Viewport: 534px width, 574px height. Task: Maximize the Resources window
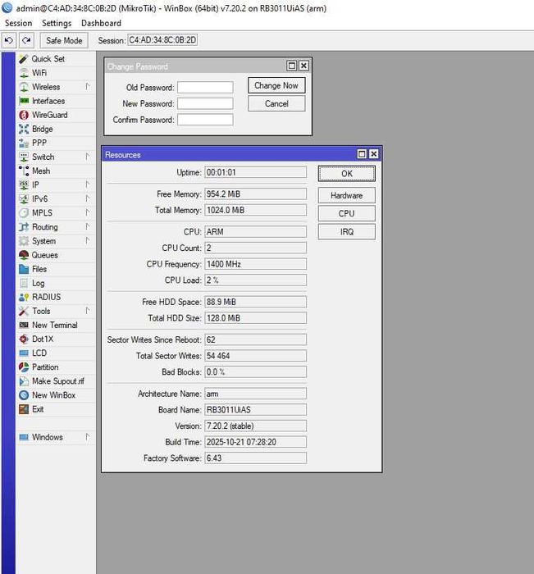(362, 154)
